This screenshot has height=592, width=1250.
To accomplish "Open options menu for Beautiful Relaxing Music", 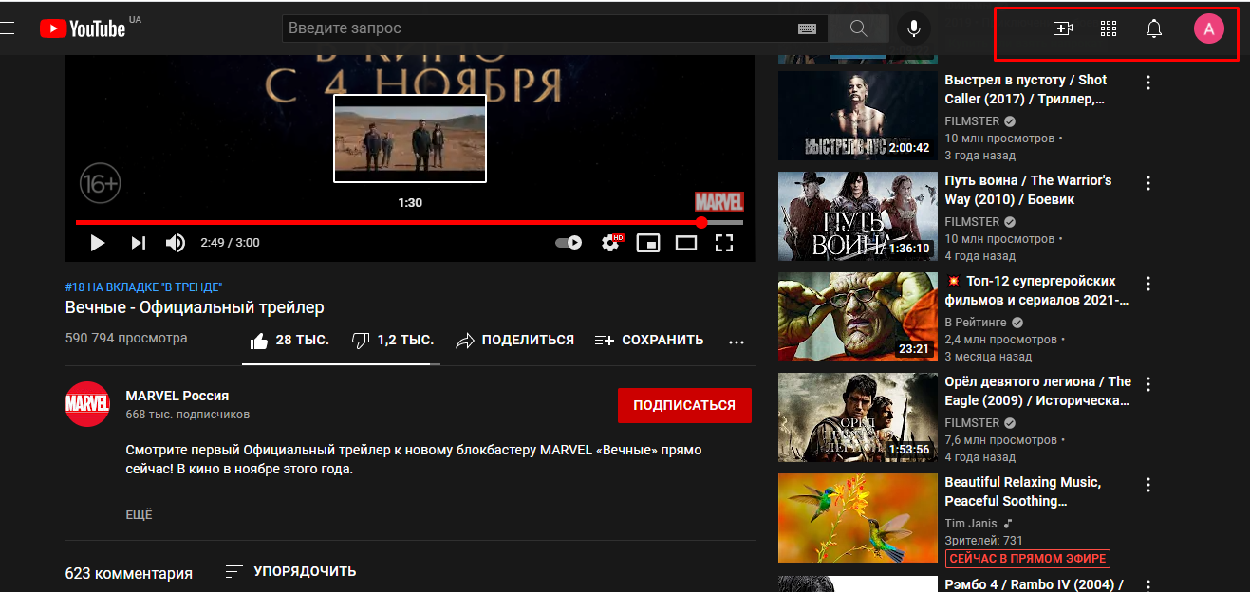I will point(1148,485).
